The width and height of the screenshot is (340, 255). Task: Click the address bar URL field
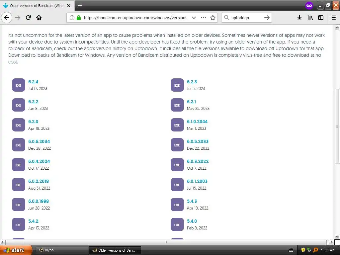(135, 18)
